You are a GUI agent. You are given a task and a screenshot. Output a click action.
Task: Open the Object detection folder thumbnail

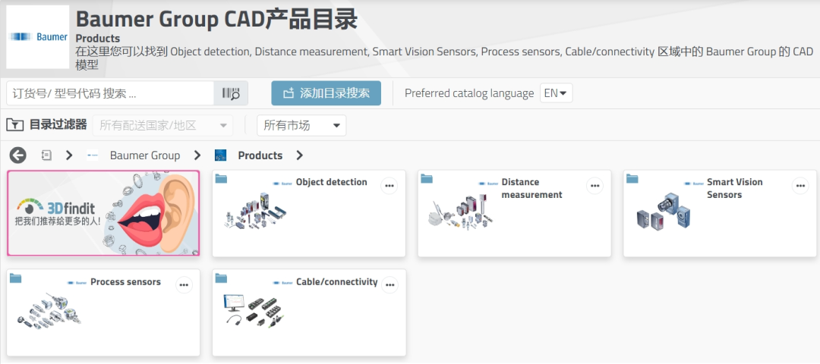(257, 210)
